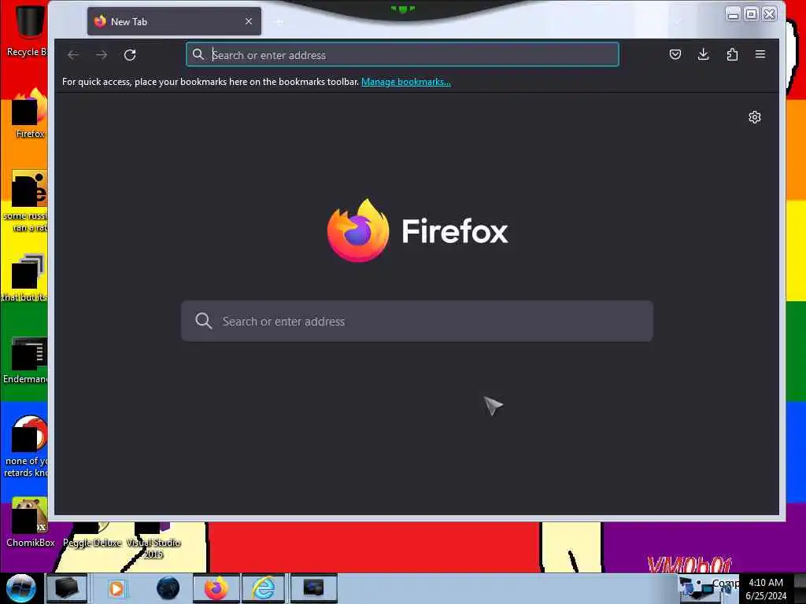This screenshot has height=604, width=806.
Task: Select the Enderman desktop icon
Action: tap(26, 360)
